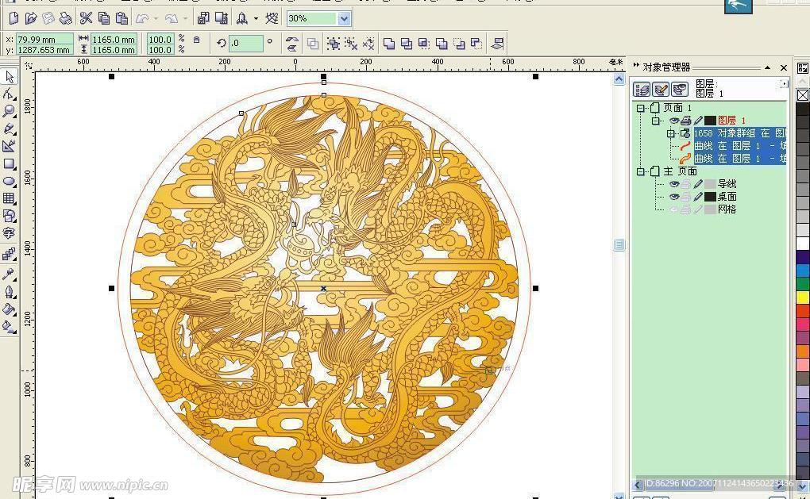Choose the Rectangle tool
Screen dimensions: 810x499
[x=10, y=164]
